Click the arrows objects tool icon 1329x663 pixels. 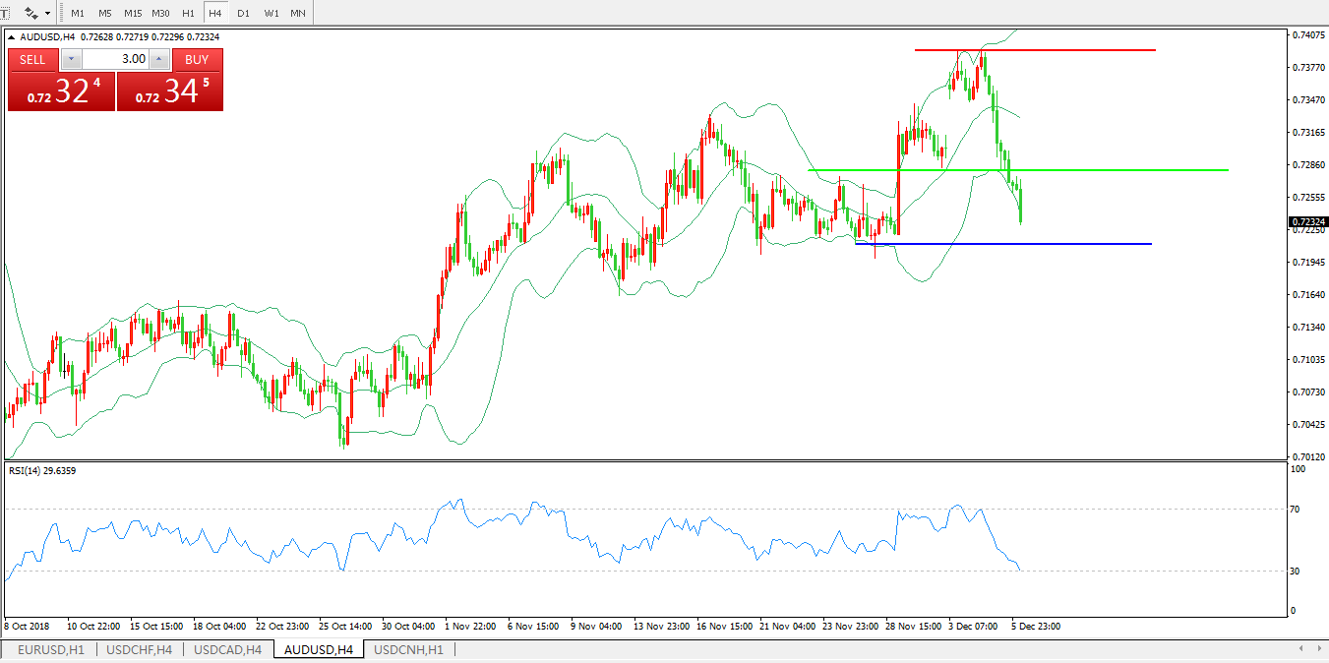tap(31, 14)
